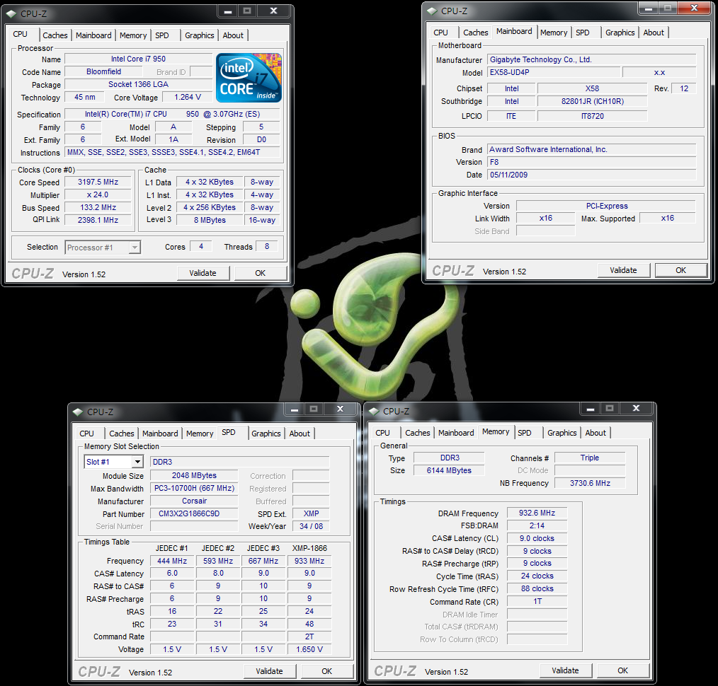This screenshot has width=718, height=686.
Task: Click the '1.264 V' core voltage value
Action: (187, 97)
